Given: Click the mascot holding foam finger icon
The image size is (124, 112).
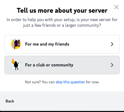Looking at the screenshot, I should (x=16, y=65).
